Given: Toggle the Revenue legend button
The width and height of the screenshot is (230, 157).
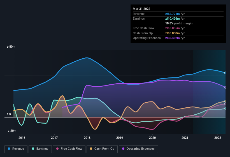Looking at the screenshot, I should 16,149.
